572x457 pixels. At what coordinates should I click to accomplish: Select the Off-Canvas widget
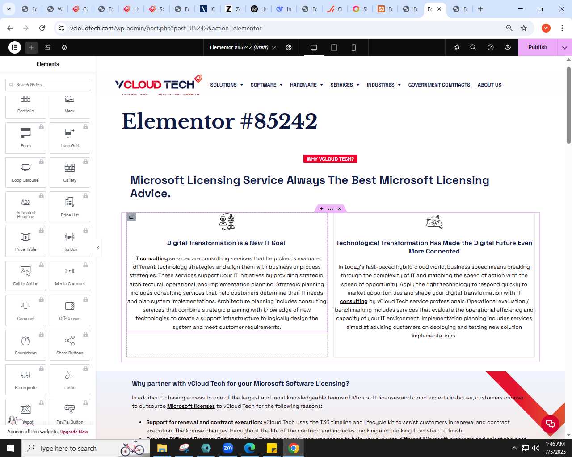70,311
